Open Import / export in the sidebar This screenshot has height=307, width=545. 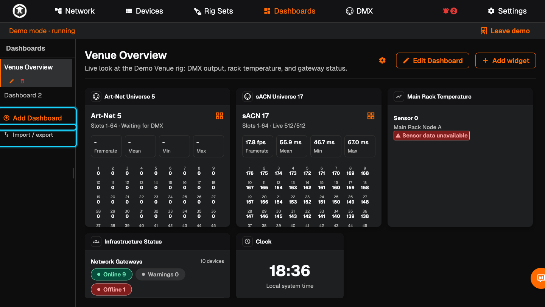(37, 135)
